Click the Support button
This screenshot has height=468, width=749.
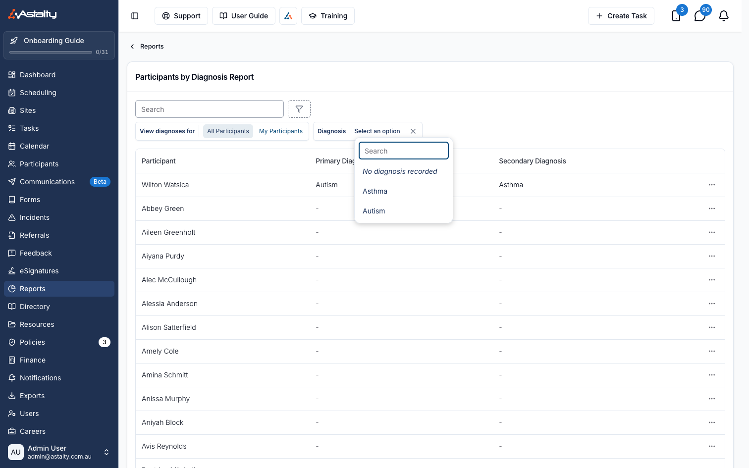point(181,16)
